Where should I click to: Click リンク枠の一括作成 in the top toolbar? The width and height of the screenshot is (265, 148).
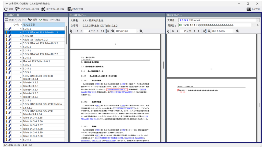click(x=27, y=9)
